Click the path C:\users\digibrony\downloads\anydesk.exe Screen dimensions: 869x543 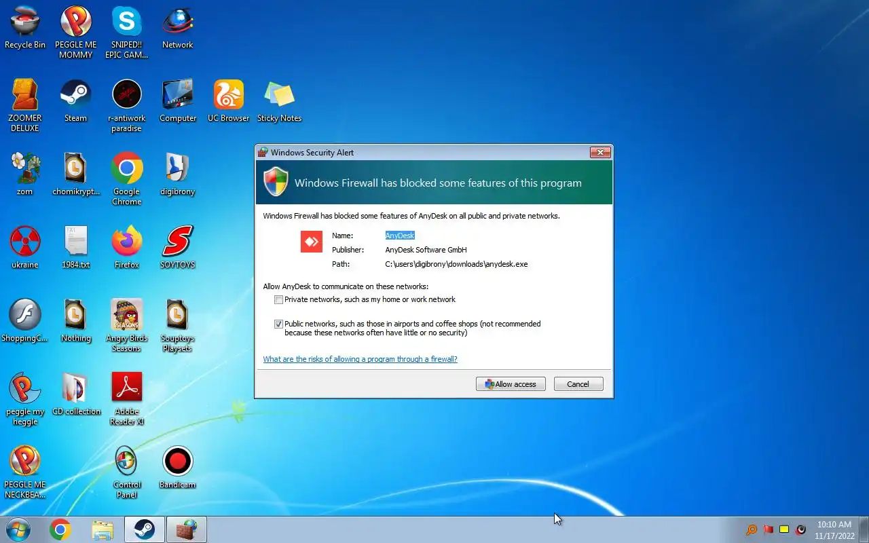(x=456, y=264)
